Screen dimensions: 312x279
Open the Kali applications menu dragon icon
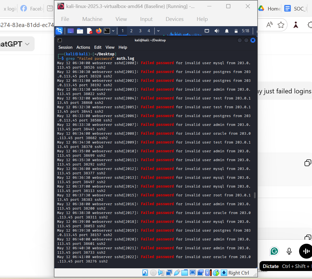(x=59, y=31)
